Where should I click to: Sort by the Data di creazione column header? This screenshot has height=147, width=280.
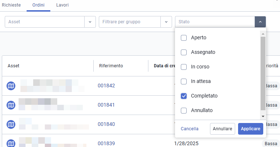click(164, 66)
